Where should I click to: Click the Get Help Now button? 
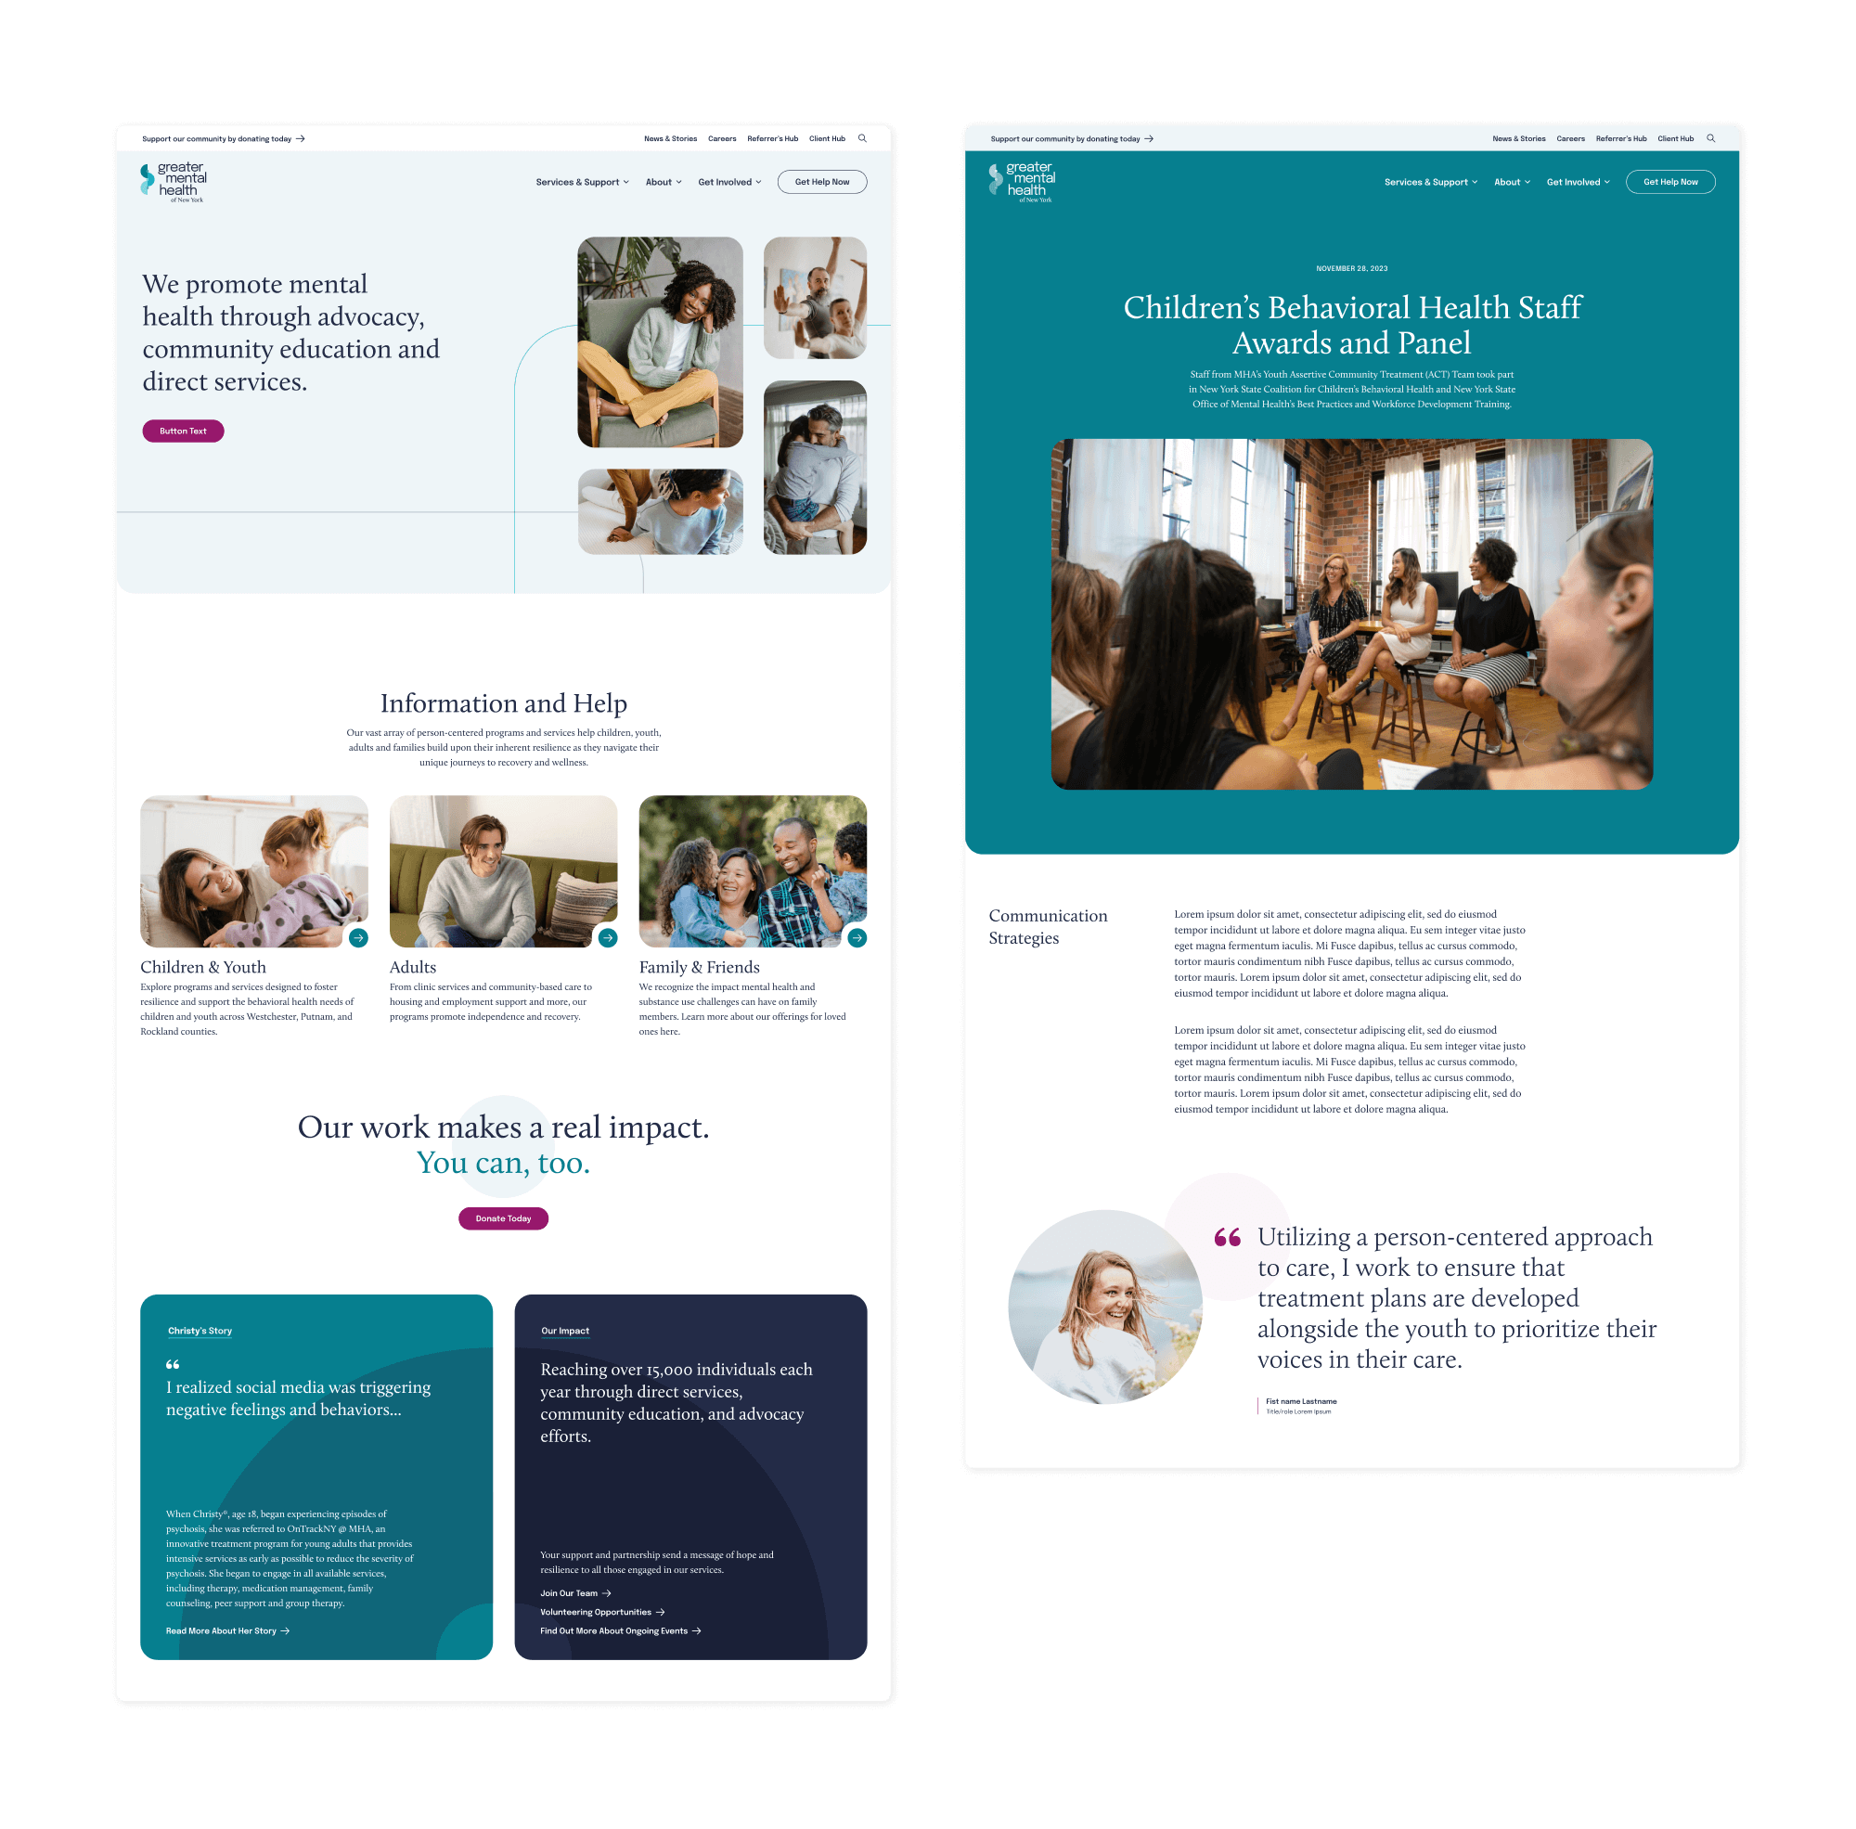pos(822,181)
